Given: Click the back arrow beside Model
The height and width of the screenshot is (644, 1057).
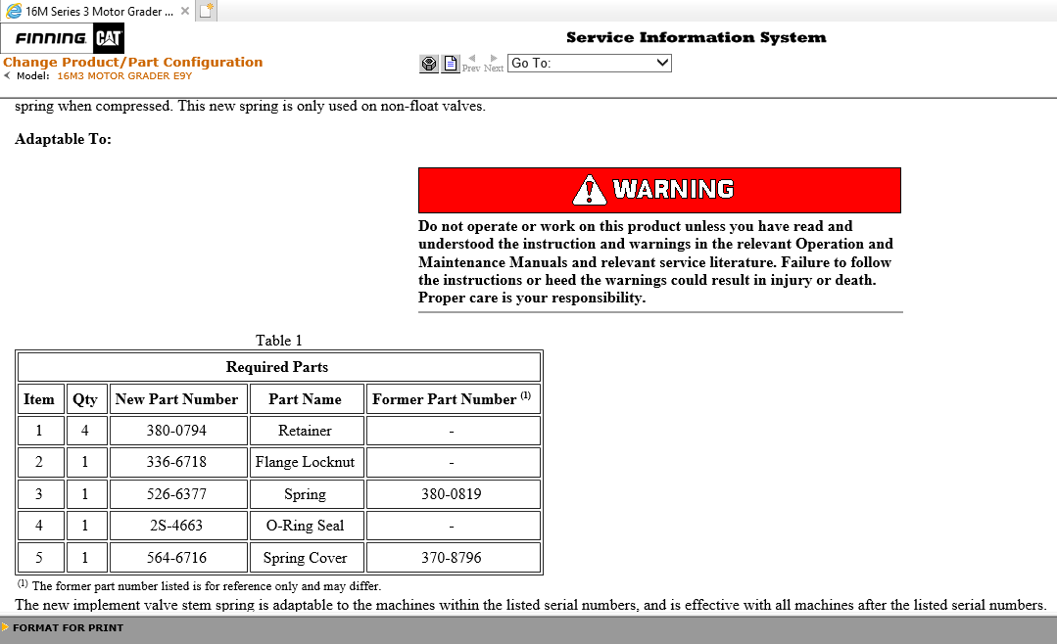Looking at the screenshot, I should pos(7,75).
